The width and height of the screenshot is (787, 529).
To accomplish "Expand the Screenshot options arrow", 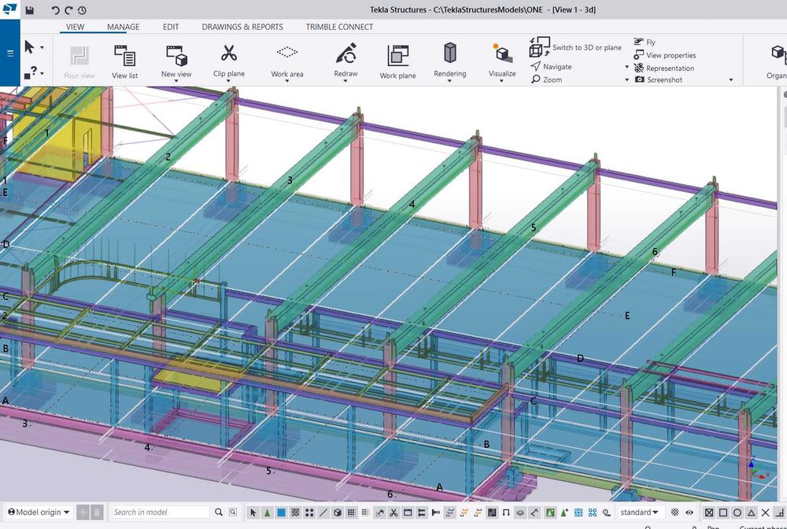I will click(731, 80).
